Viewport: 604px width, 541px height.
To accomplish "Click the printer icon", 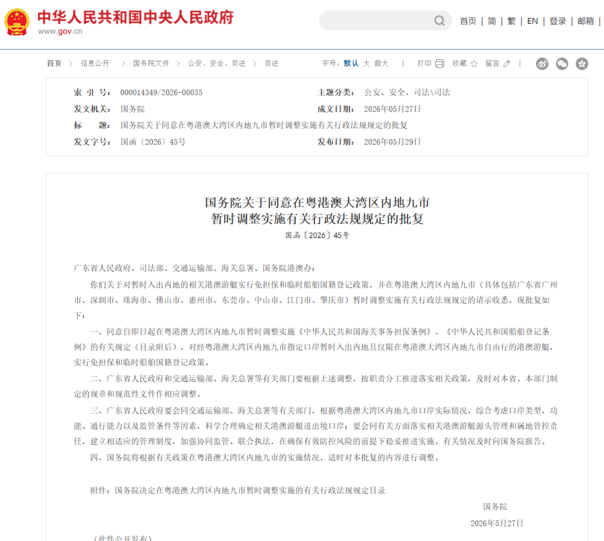I will pyautogui.click(x=440, y=64).
